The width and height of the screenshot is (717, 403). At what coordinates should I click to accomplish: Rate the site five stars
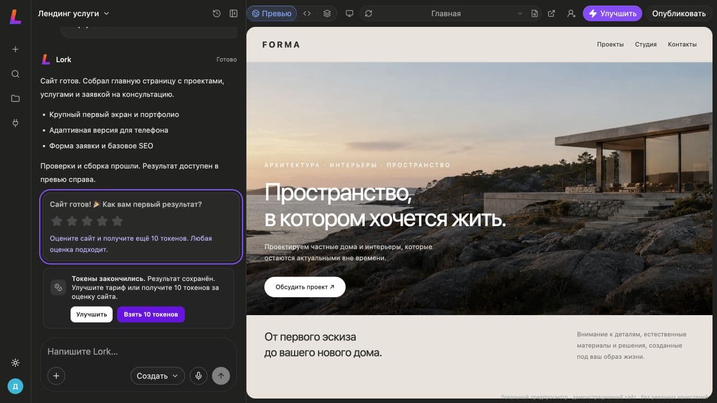[117, 221]
